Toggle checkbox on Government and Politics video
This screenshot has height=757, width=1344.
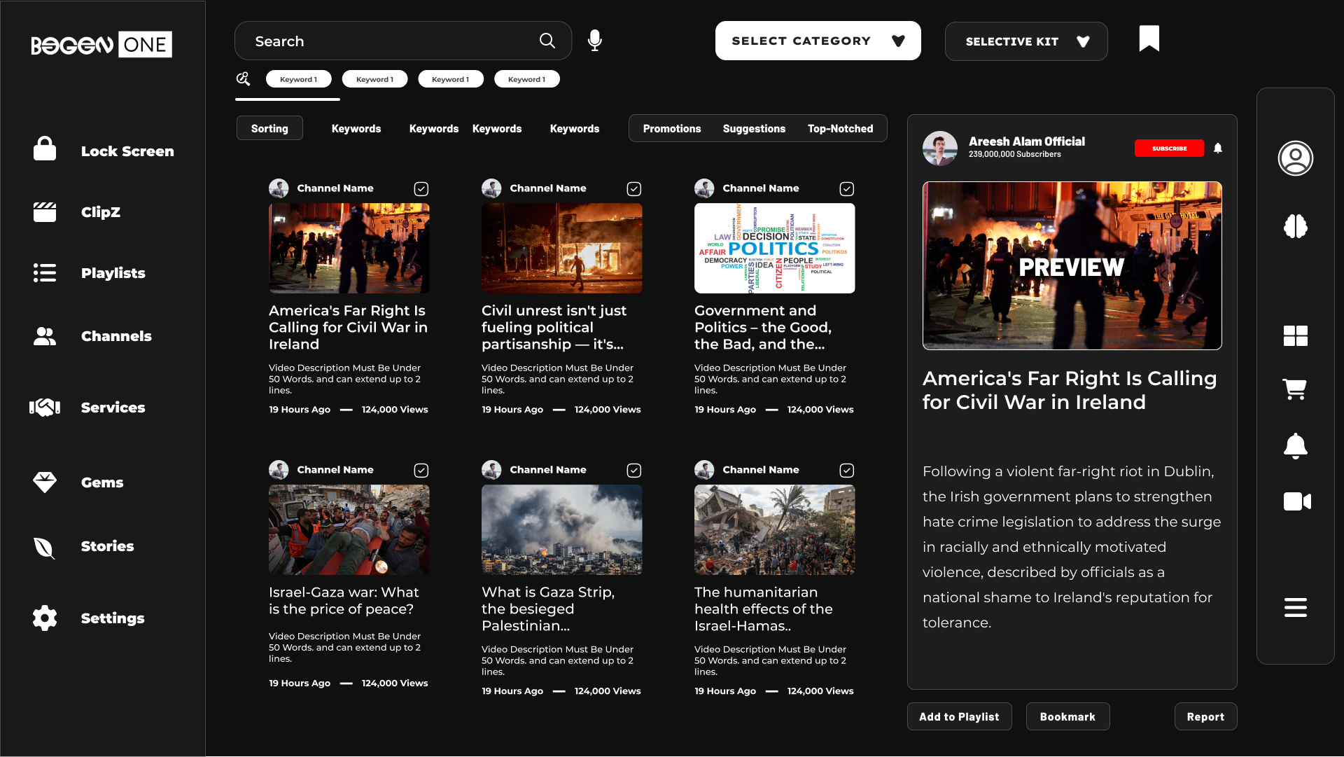point(846,189)
